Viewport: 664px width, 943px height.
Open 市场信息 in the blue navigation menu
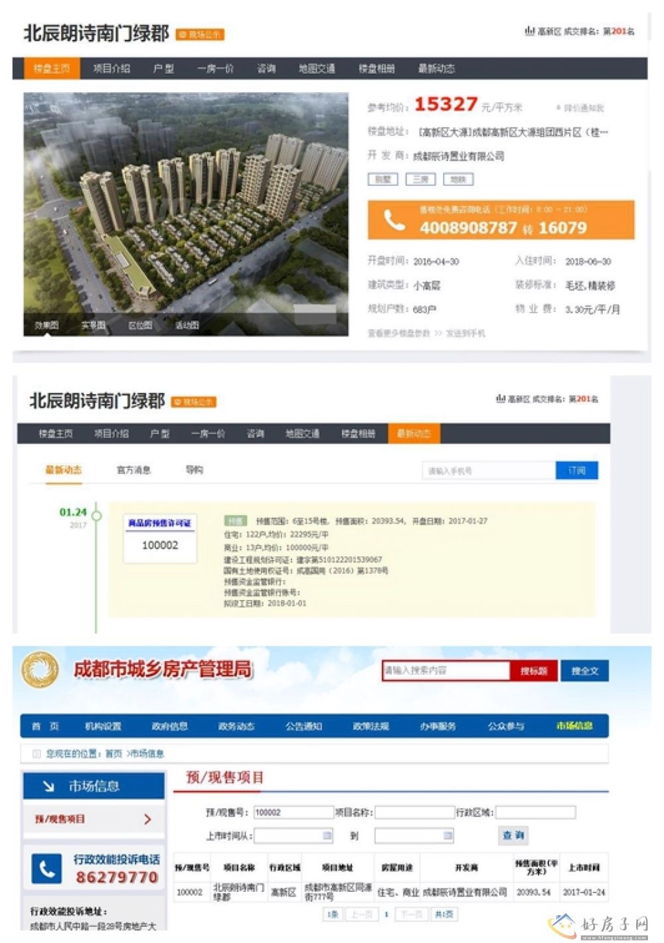click(574, 726)
